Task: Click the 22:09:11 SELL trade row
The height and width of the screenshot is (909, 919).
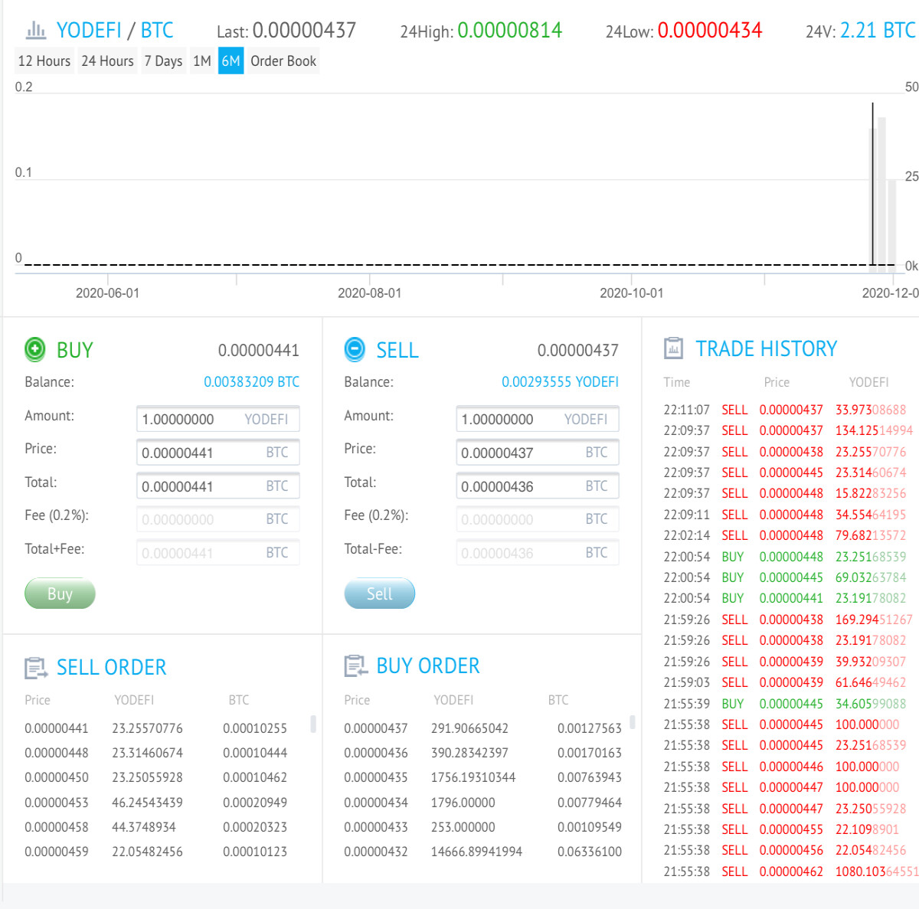Action: (x=785, y=515)
